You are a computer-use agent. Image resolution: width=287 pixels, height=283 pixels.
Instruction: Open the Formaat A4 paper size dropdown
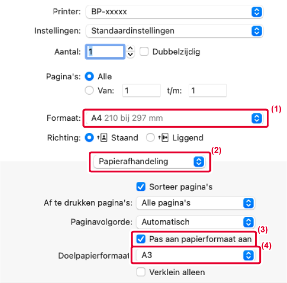pos(175,118)
